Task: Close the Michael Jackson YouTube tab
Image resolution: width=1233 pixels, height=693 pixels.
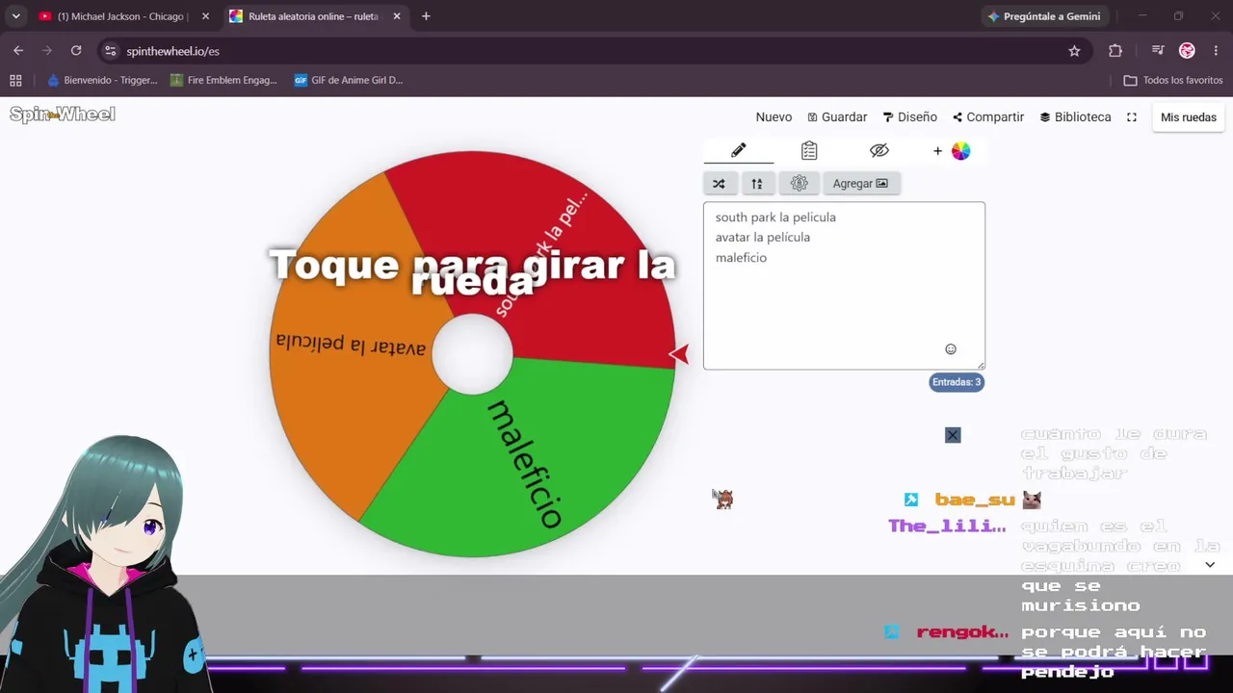Action: tap(205, 16)
